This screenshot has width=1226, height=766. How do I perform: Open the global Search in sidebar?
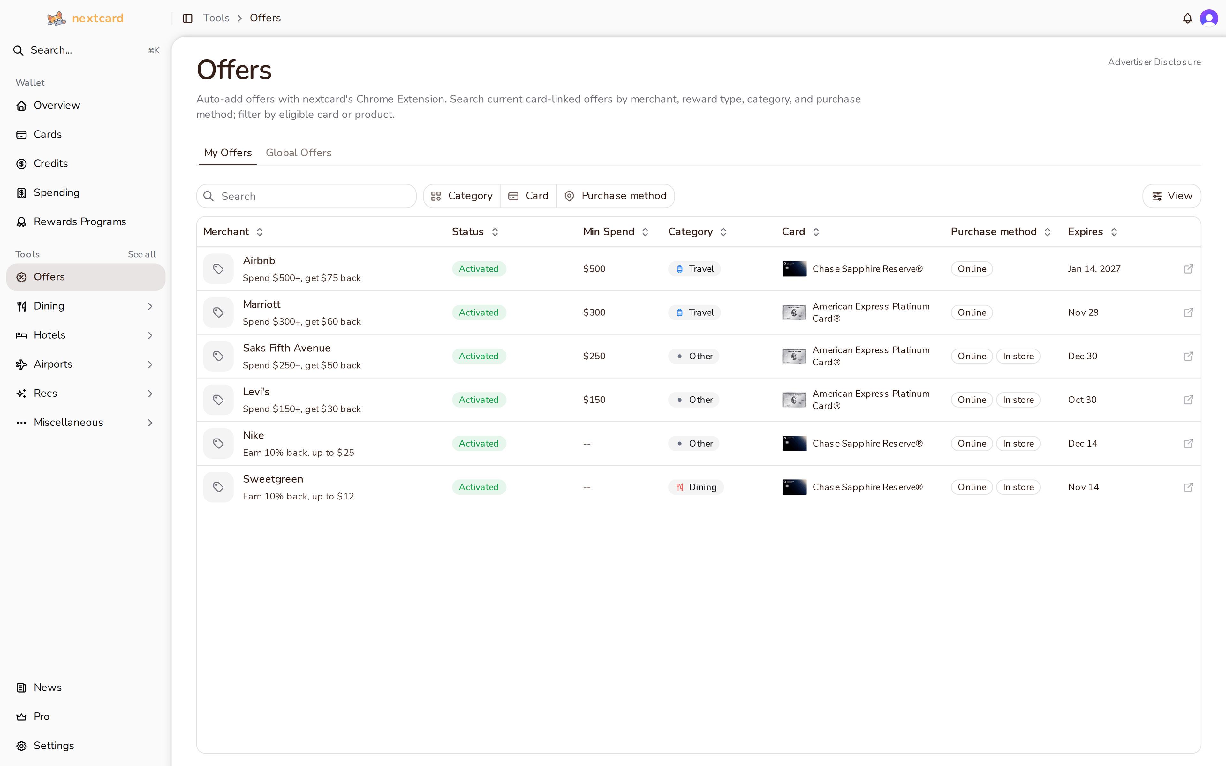pos(86,50)
